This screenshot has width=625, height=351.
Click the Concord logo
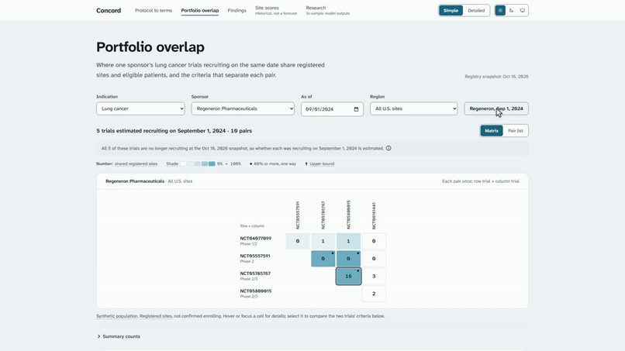point(109,10)
